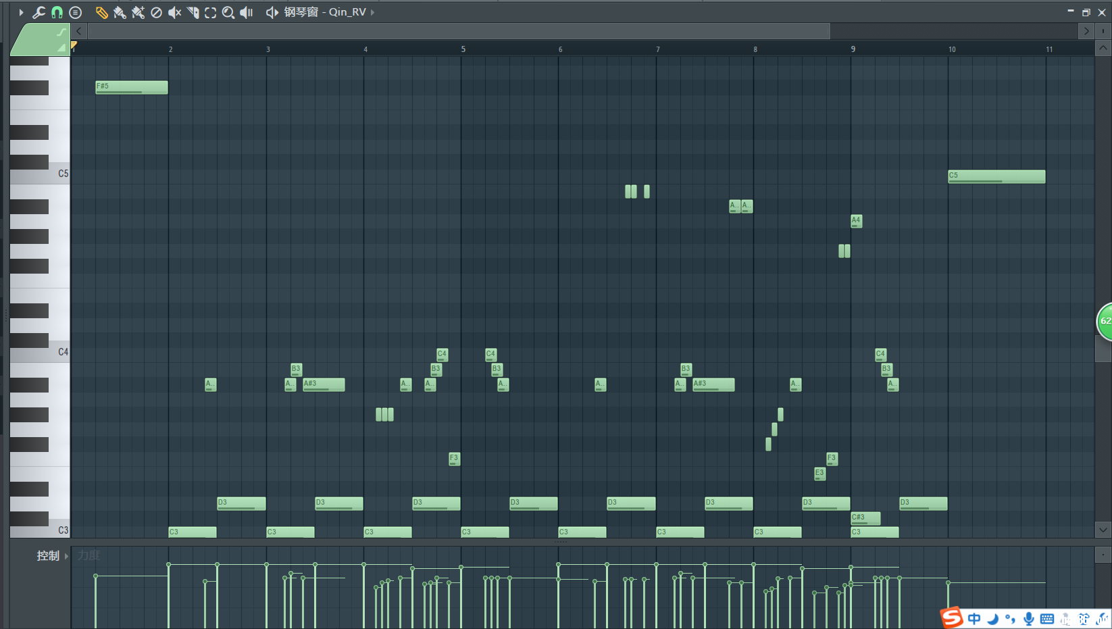The image size is (1112, 629).
Task: Click the left scroll arrow of the timeline
Action: 79,31
